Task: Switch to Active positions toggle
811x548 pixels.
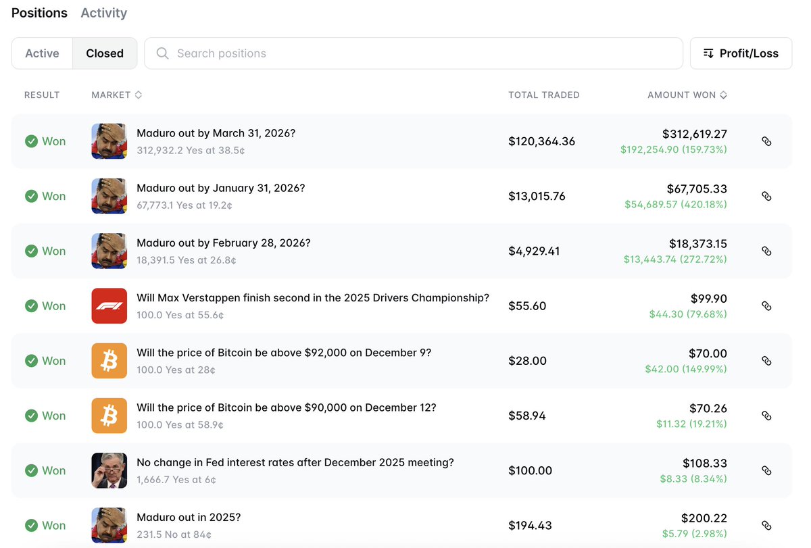Action: coord(42,53)
